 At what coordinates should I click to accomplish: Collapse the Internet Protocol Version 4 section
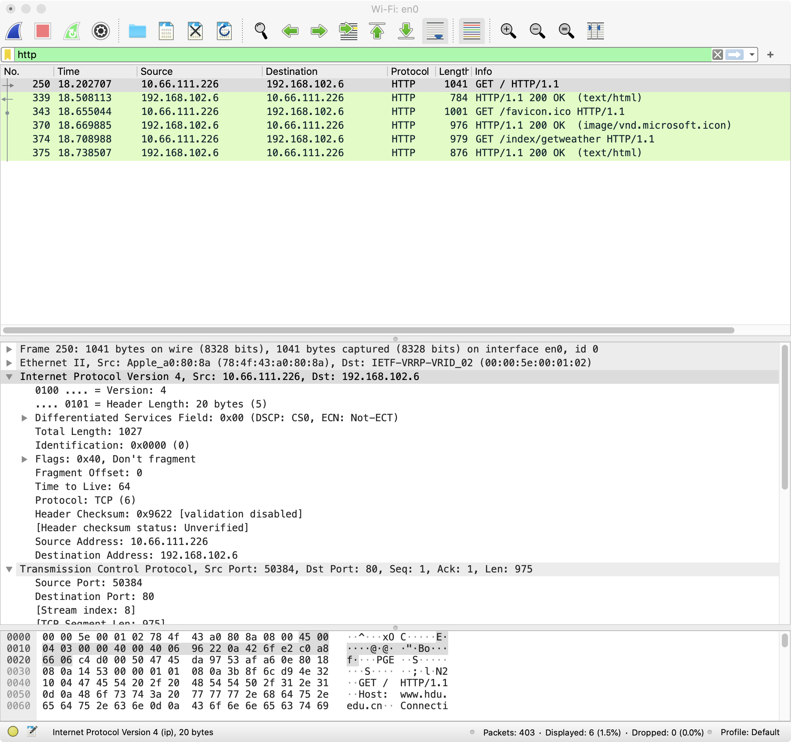point(9,377)
